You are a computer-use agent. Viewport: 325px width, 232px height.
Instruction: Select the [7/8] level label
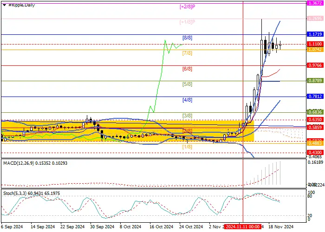[188, 53]
